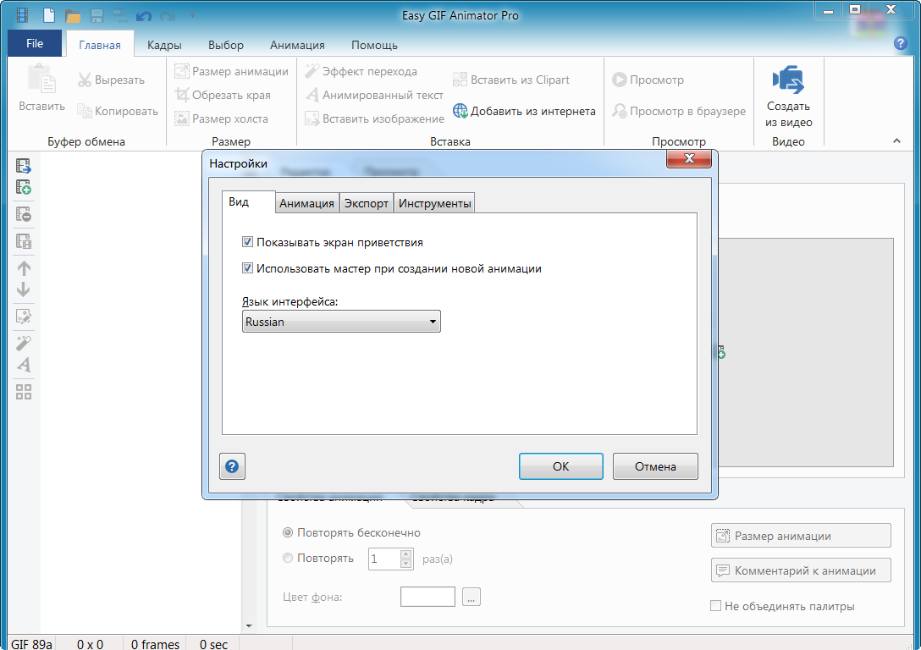The height and width of the screenshot is (650, 921).
Task: Collapse the ribbon with the chevron
Action: click(896, 141)
